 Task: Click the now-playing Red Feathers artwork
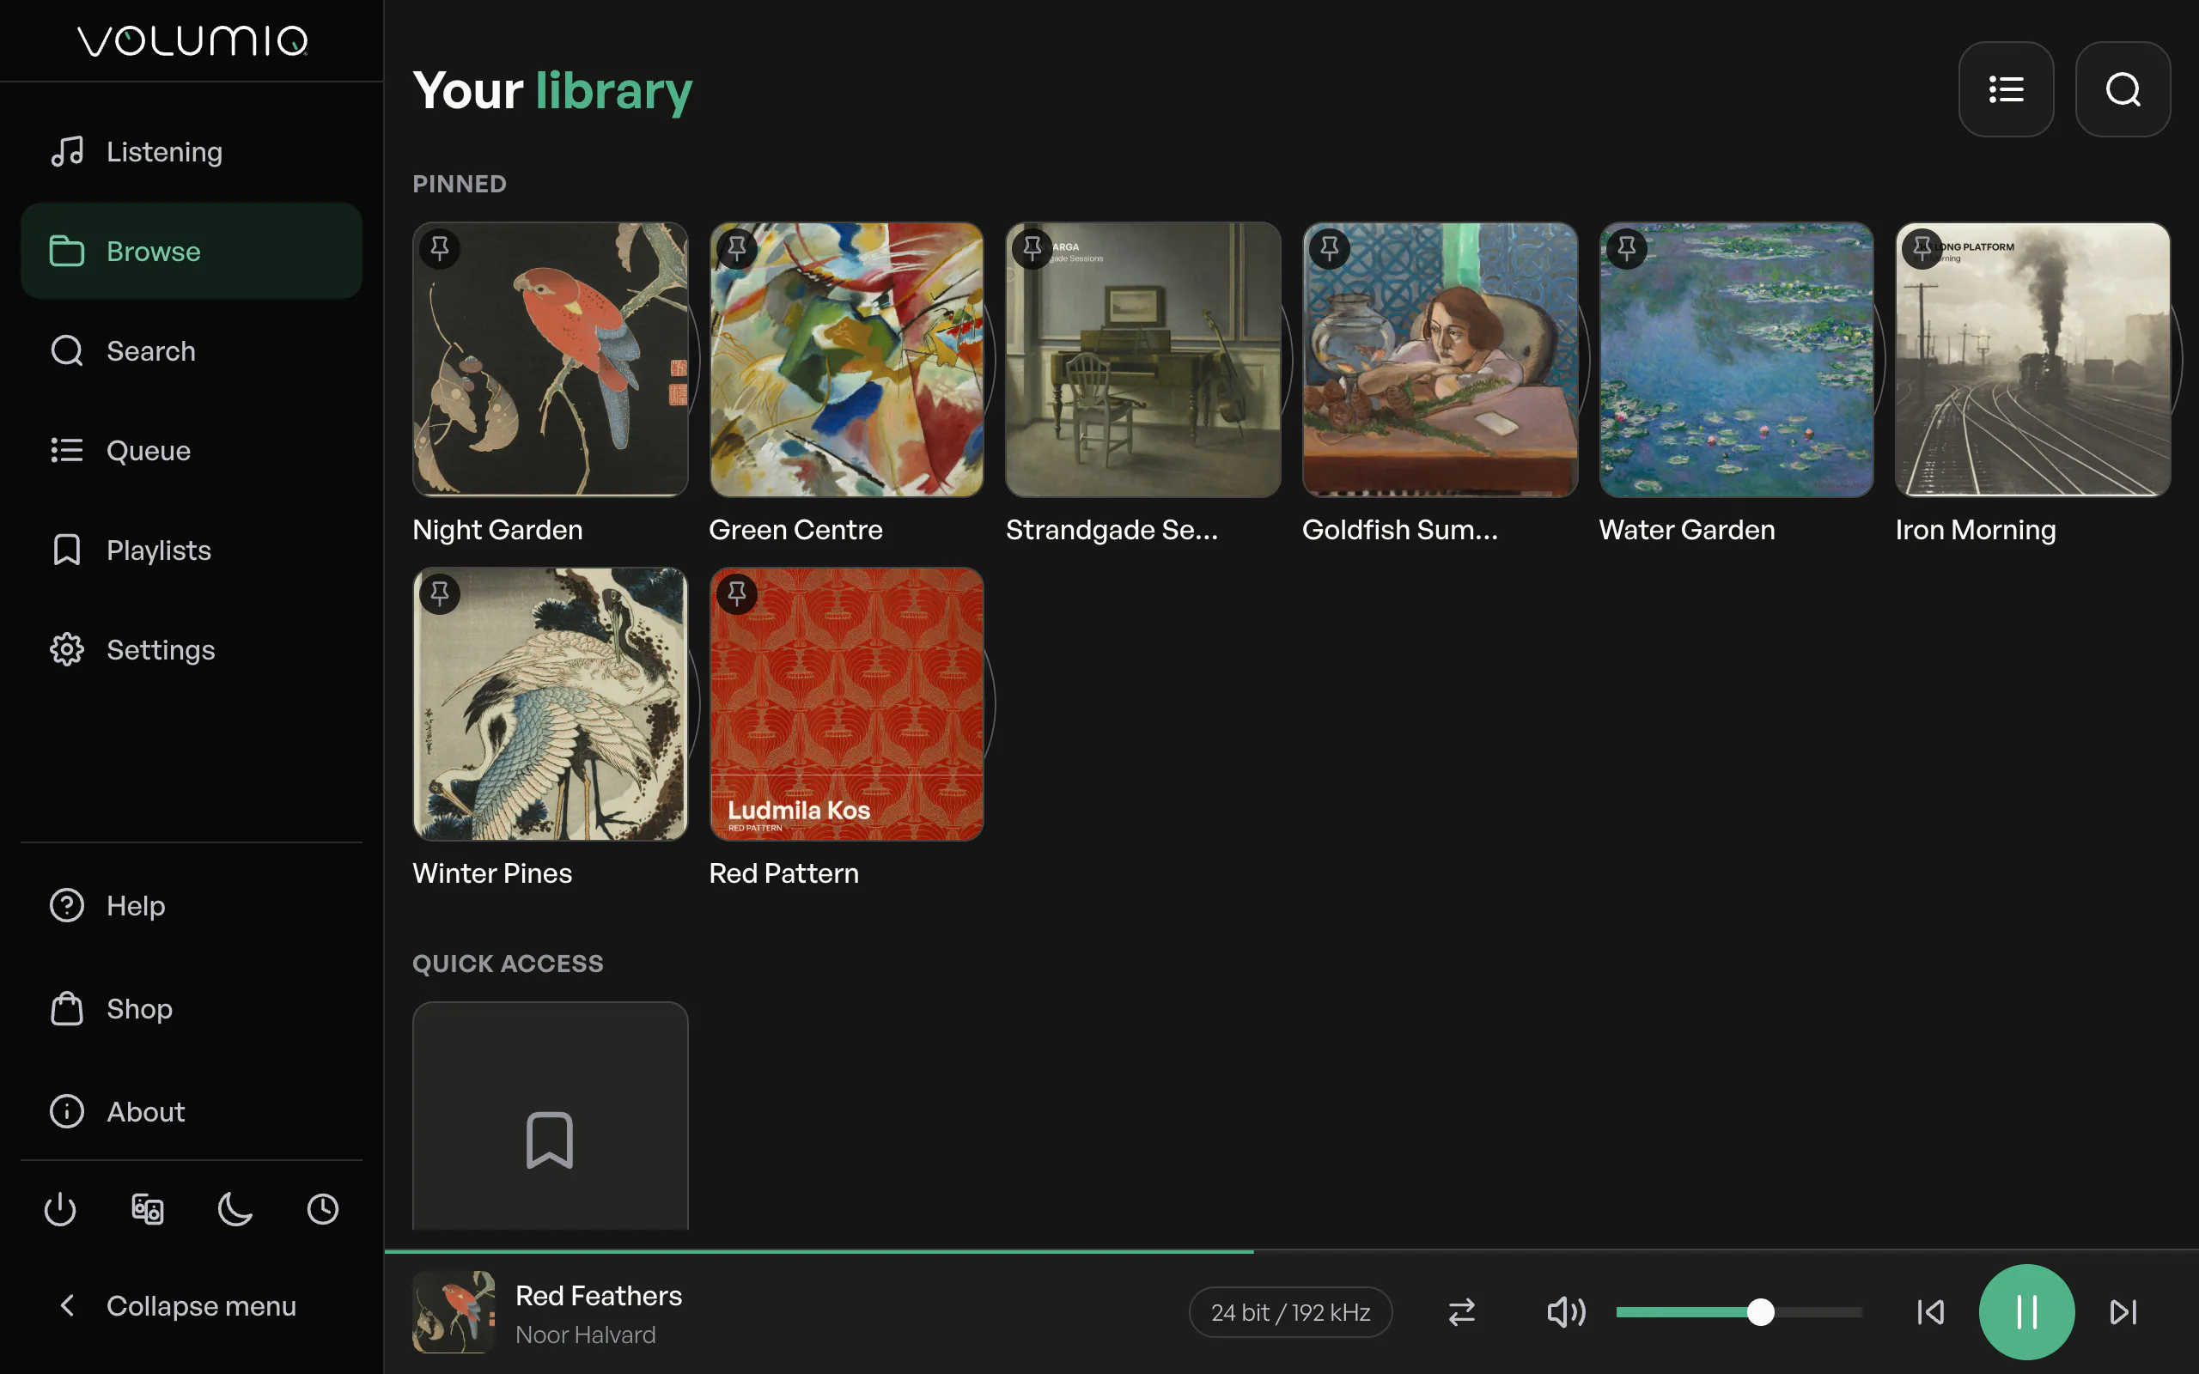[x=454, y=1311]
